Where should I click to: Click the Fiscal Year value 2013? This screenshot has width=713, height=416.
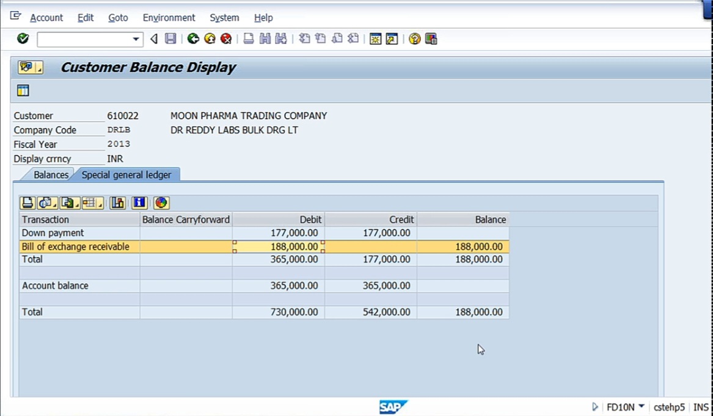click(119, 144)
